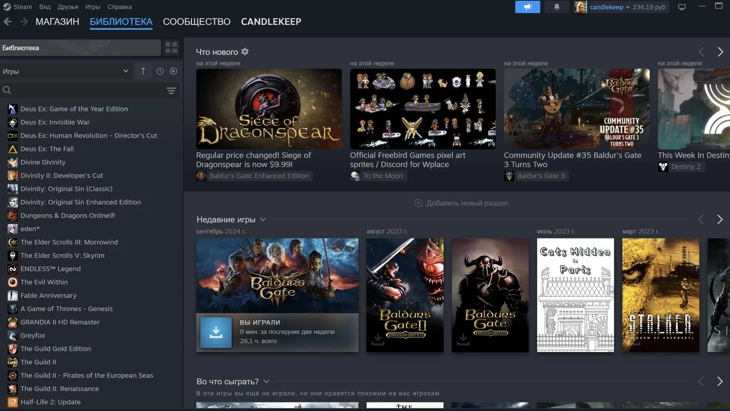This screenshot has width=730, height=411.
Task: Open the Друзья menu
Action: 68,7
